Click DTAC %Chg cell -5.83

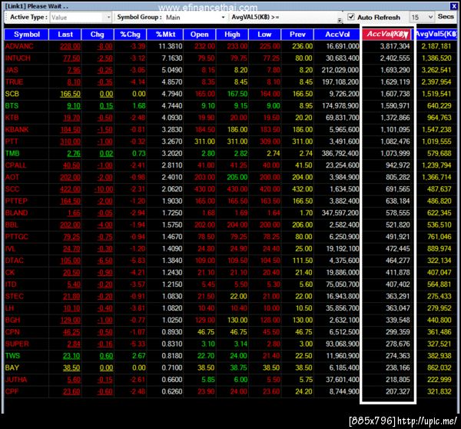(138, 261)
